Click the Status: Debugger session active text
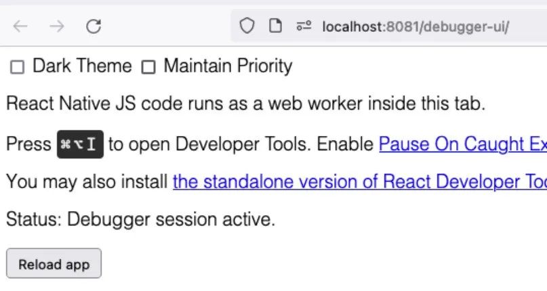 pos(140,219)
